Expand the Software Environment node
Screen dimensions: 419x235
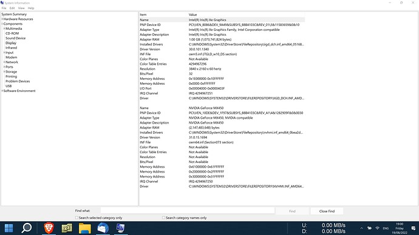point(2,91)
